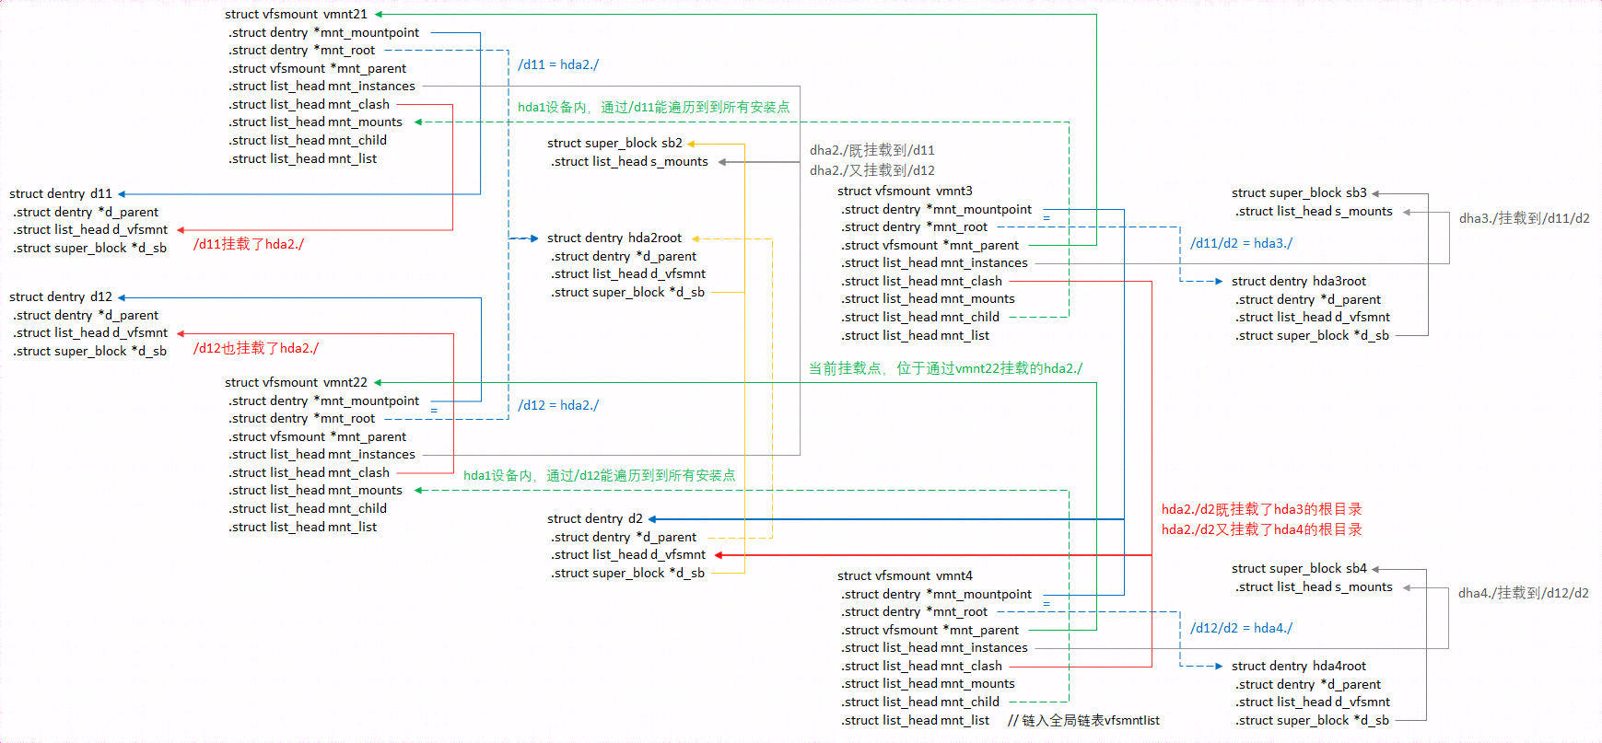The image size is (1602, 743).
Task: Click the red 'hda2./d2既挂载了hda3的根目录' note
Action: pyautogui.click(x=1262, y=509)
